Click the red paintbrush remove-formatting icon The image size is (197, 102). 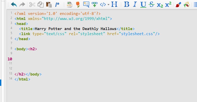178,5
